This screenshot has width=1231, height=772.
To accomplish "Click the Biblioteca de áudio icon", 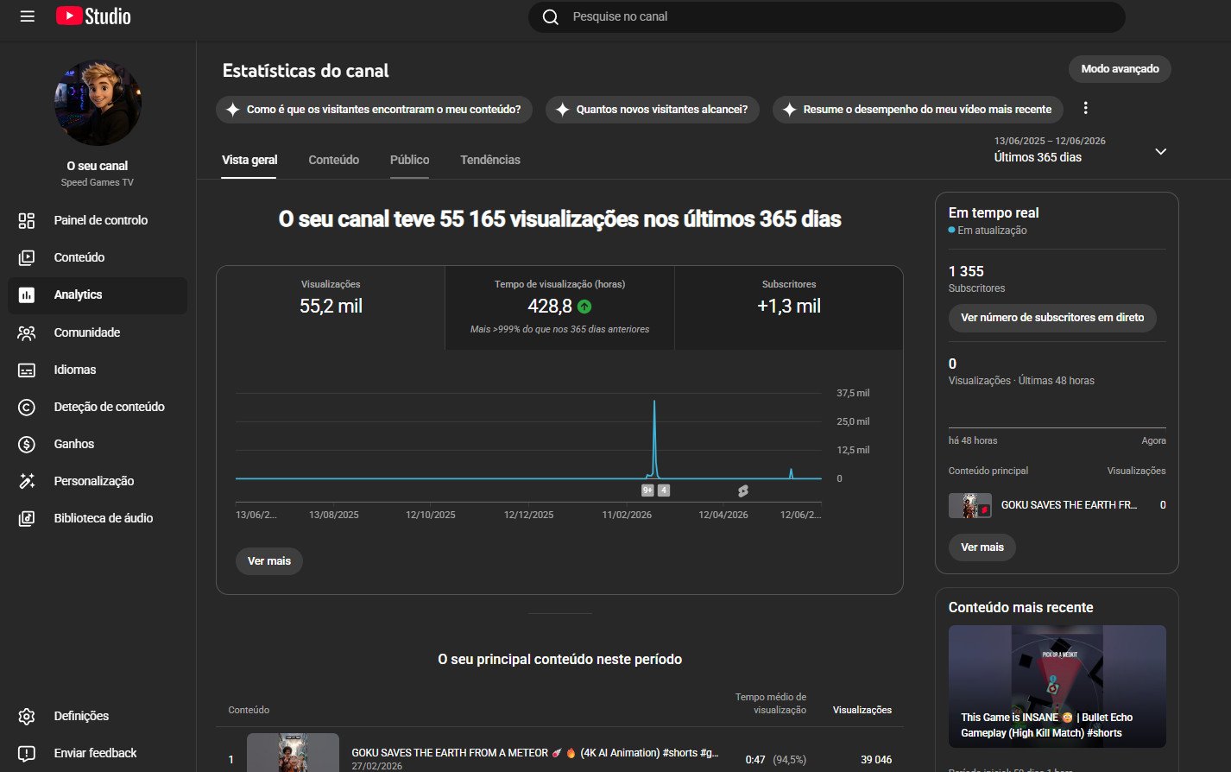I will pos(27,518).
